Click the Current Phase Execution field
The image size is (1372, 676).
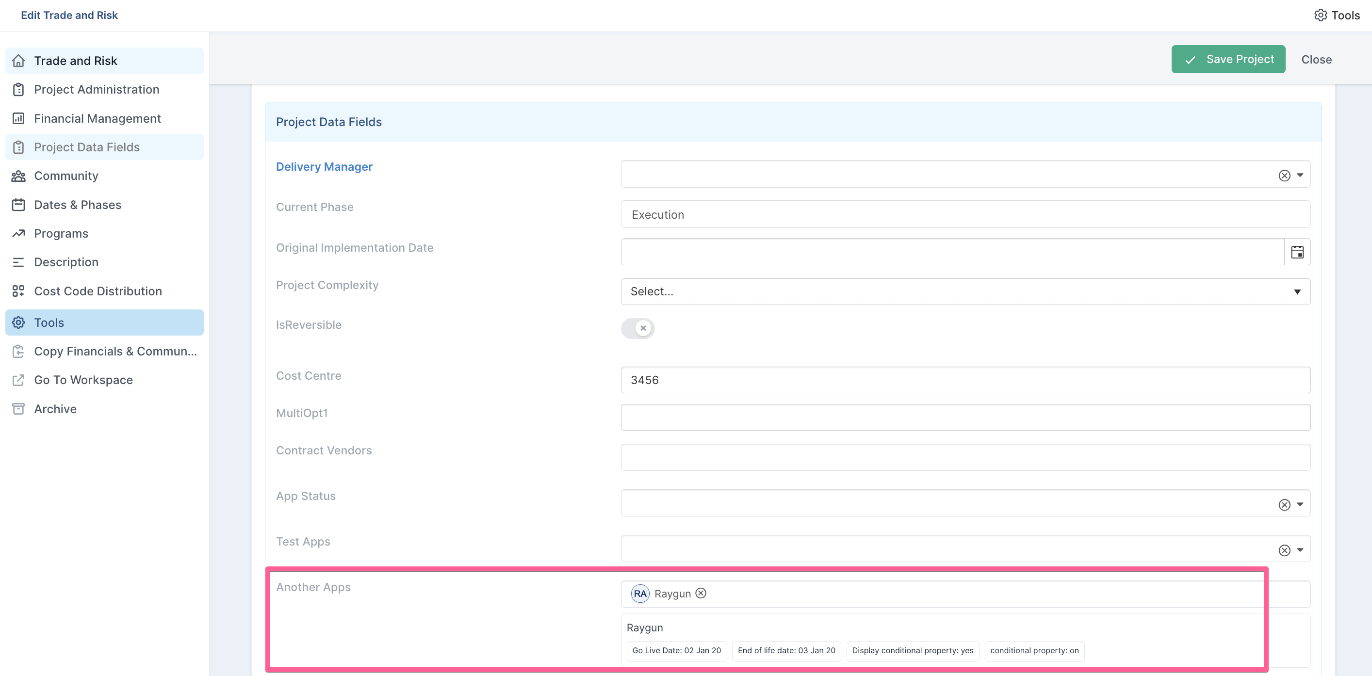coord(965,214)
